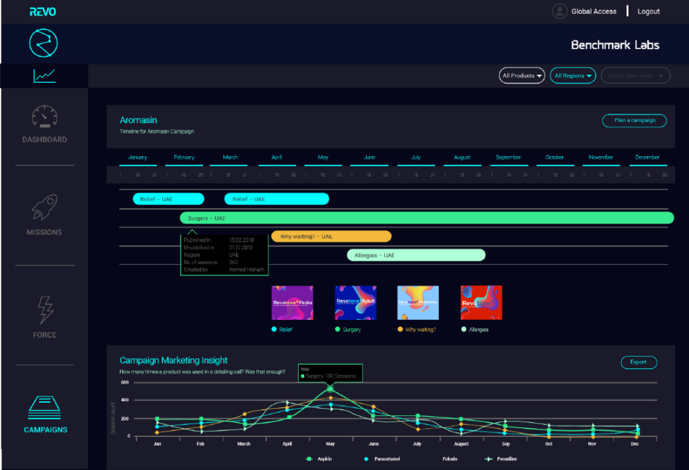Click the Dashboard gauge icon
This screenshot has width=689, height=470.
(44, 117)
